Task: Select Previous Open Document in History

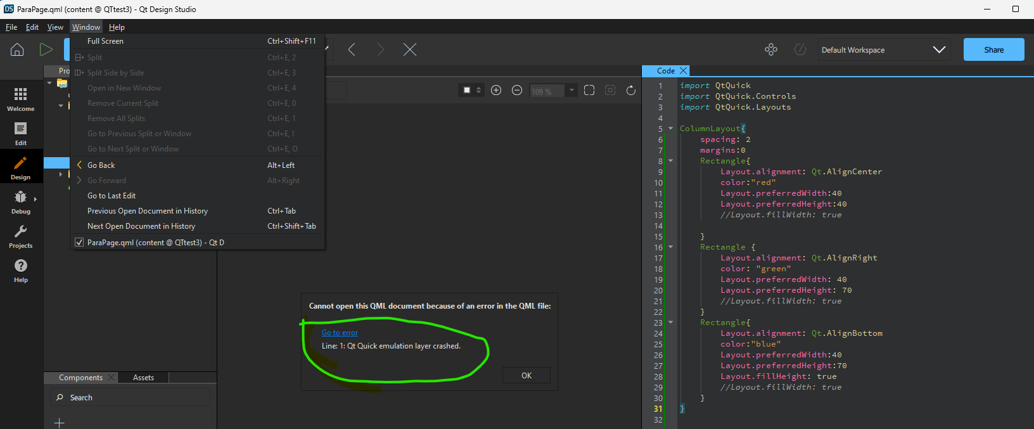Action: pos(198,211)
